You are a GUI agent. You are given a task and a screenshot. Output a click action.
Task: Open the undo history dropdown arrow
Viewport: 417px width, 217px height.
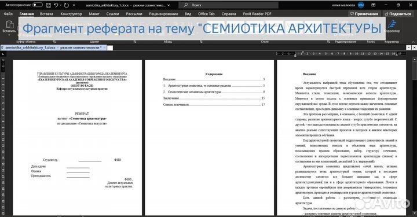(x=61, y=5)
